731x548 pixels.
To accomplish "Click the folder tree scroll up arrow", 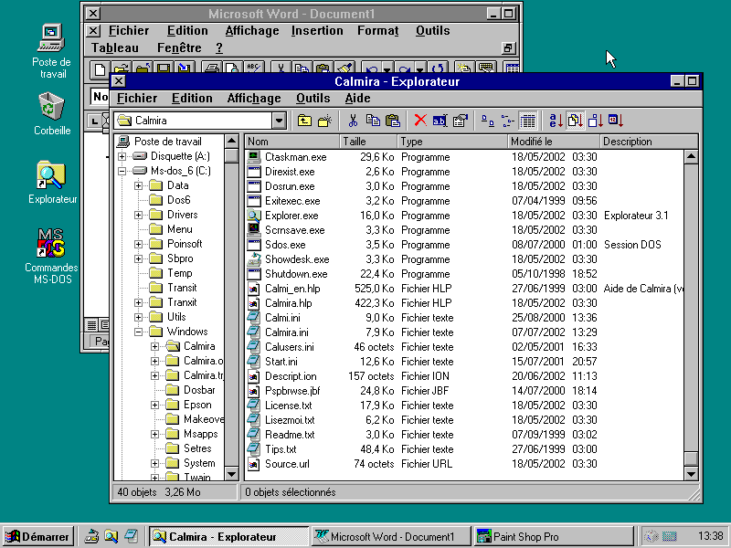I will click(231, 142).
